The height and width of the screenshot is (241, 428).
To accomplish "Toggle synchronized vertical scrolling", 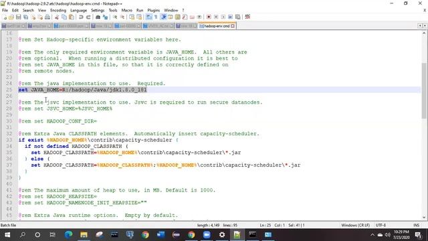I will pyautogui.click(x=132, y=17).
